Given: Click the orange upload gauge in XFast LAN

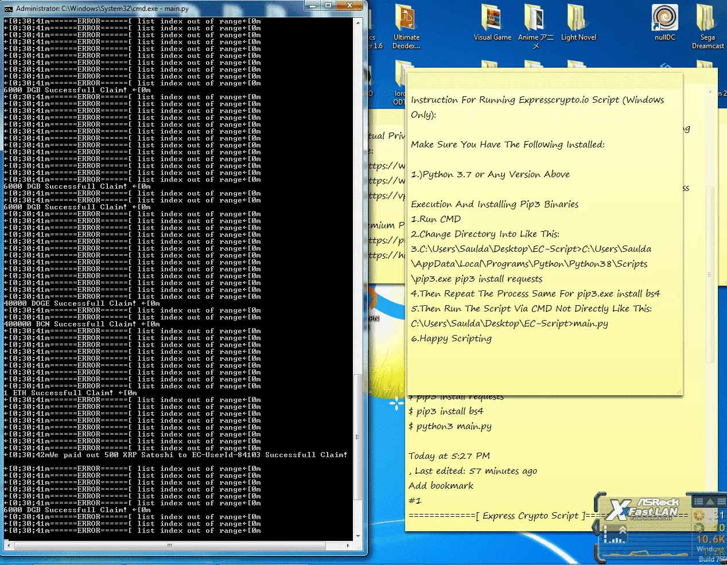Looking at the screenshot, I should pos(699,516).
